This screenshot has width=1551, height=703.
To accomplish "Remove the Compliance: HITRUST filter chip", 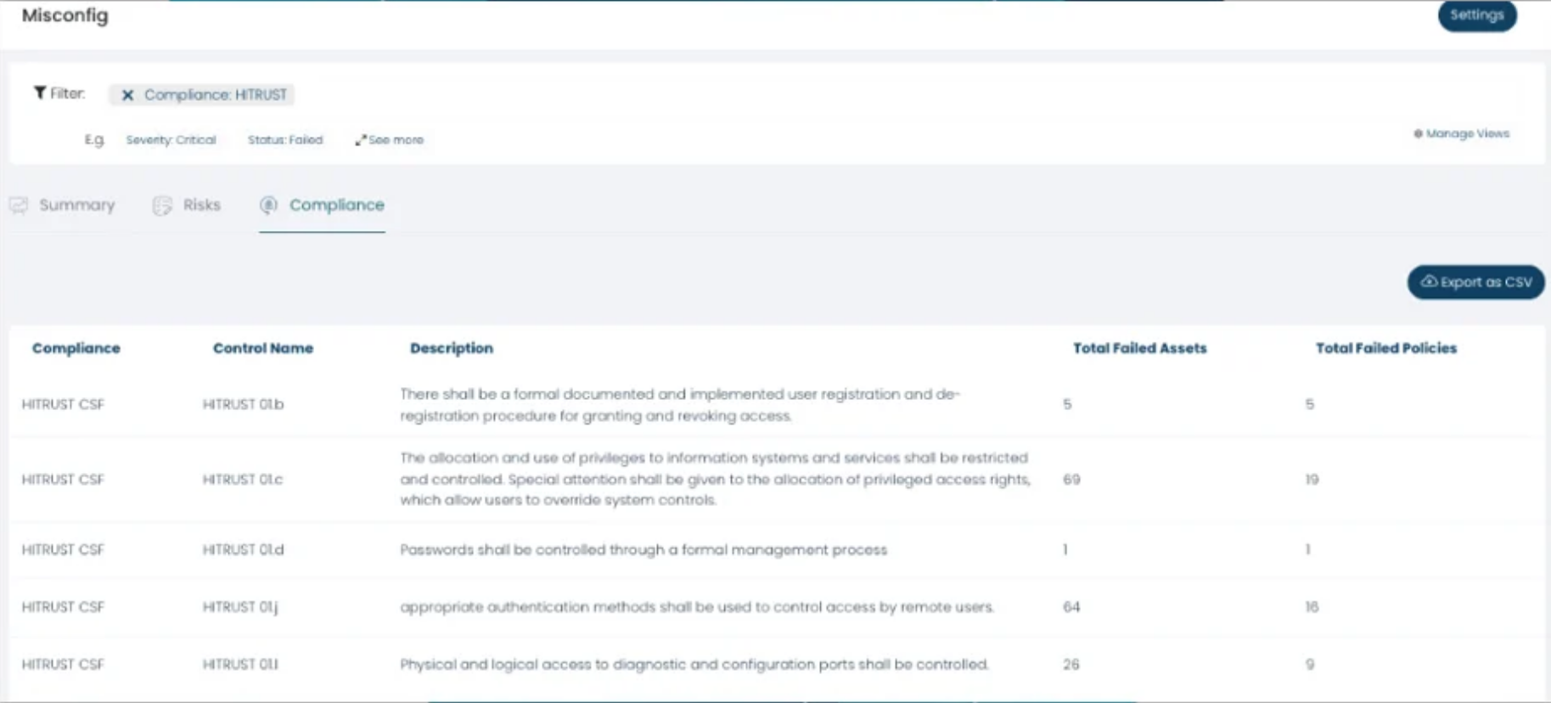I will (127, 95).
